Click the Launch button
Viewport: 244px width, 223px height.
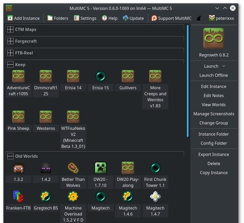tap(211, 66)
